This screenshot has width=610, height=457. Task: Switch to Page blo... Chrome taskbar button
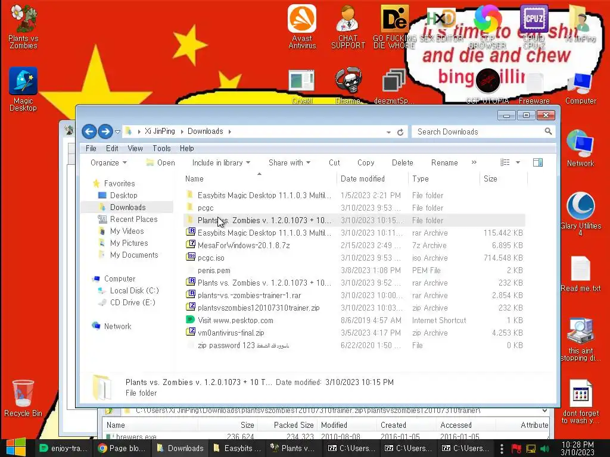coord(122,448)
